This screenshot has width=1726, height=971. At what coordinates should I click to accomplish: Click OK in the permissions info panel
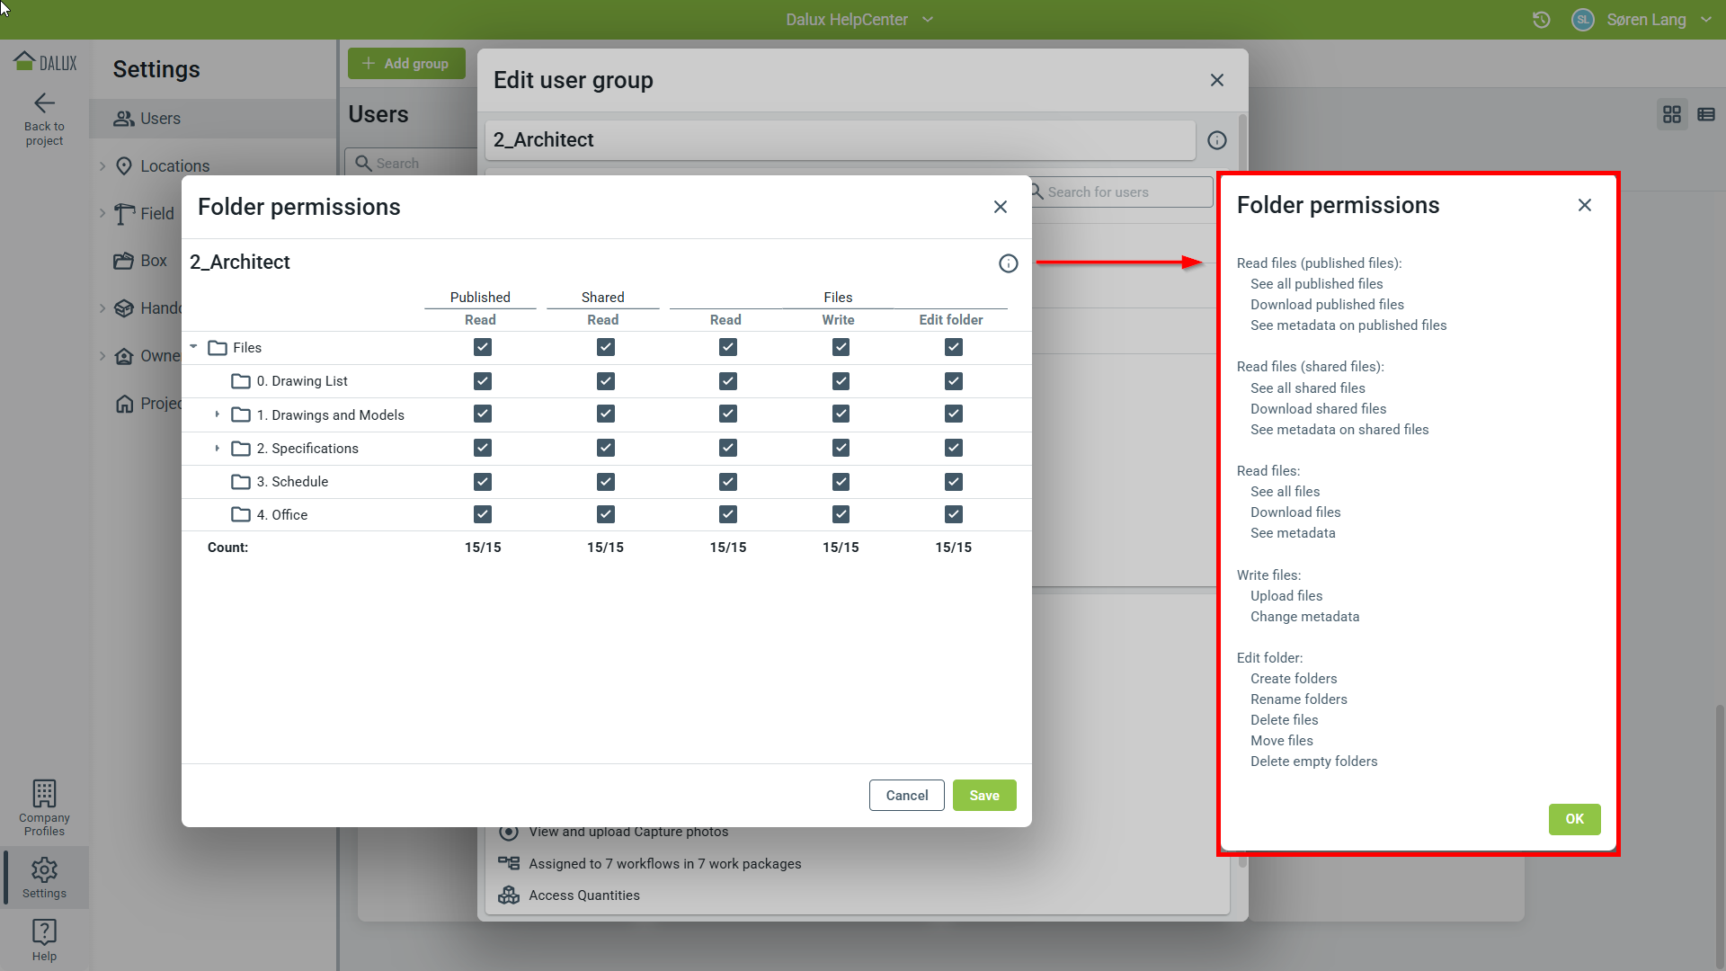pos(1573,819)
